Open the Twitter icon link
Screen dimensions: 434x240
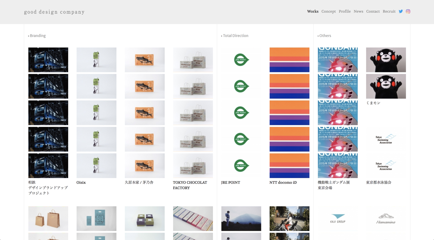point(401,12)
